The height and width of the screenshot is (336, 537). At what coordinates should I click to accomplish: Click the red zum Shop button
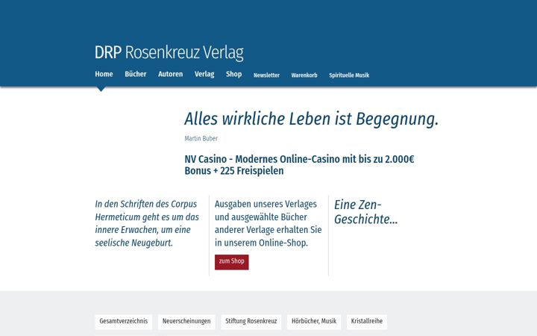click(x=231, y=262)
